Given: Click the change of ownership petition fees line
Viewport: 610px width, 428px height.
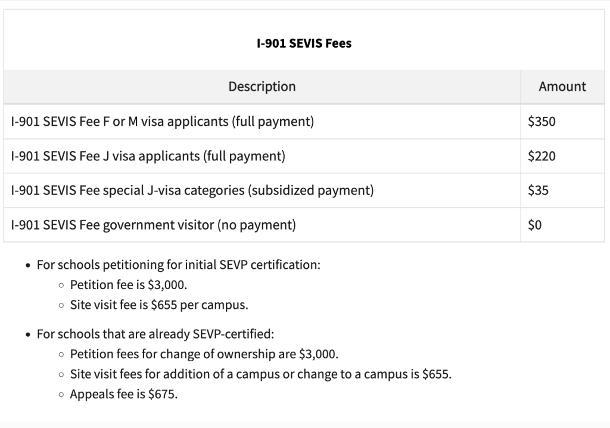Looking at the screenshot, I should tap(204, 355).
